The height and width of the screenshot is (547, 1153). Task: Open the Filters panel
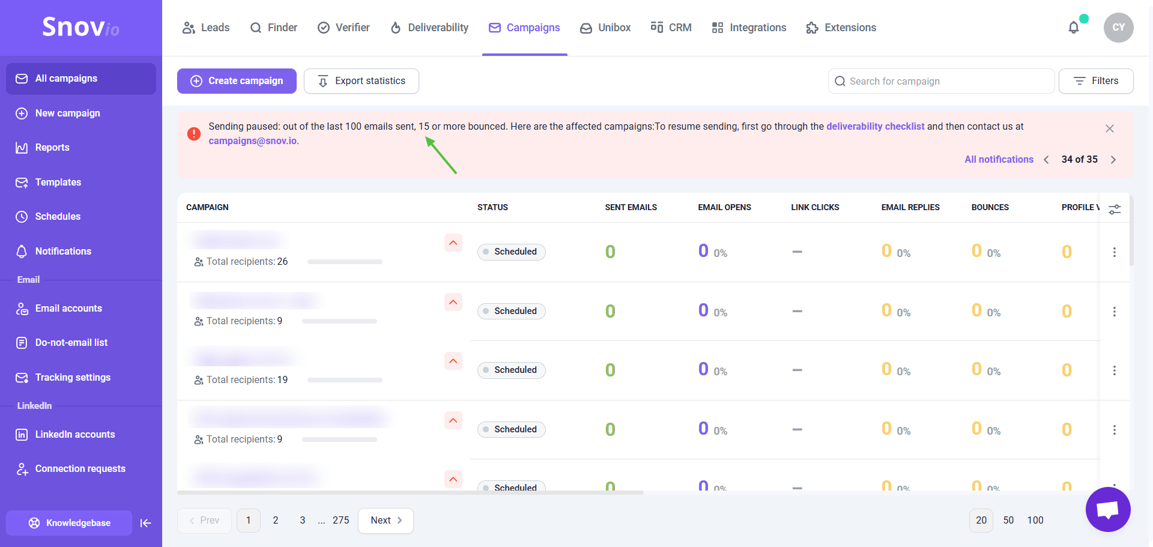click(1095, 81)
